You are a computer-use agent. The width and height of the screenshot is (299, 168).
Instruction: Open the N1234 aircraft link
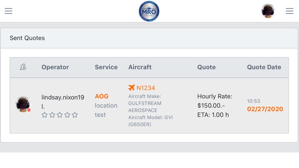click(x=146, y=88)
